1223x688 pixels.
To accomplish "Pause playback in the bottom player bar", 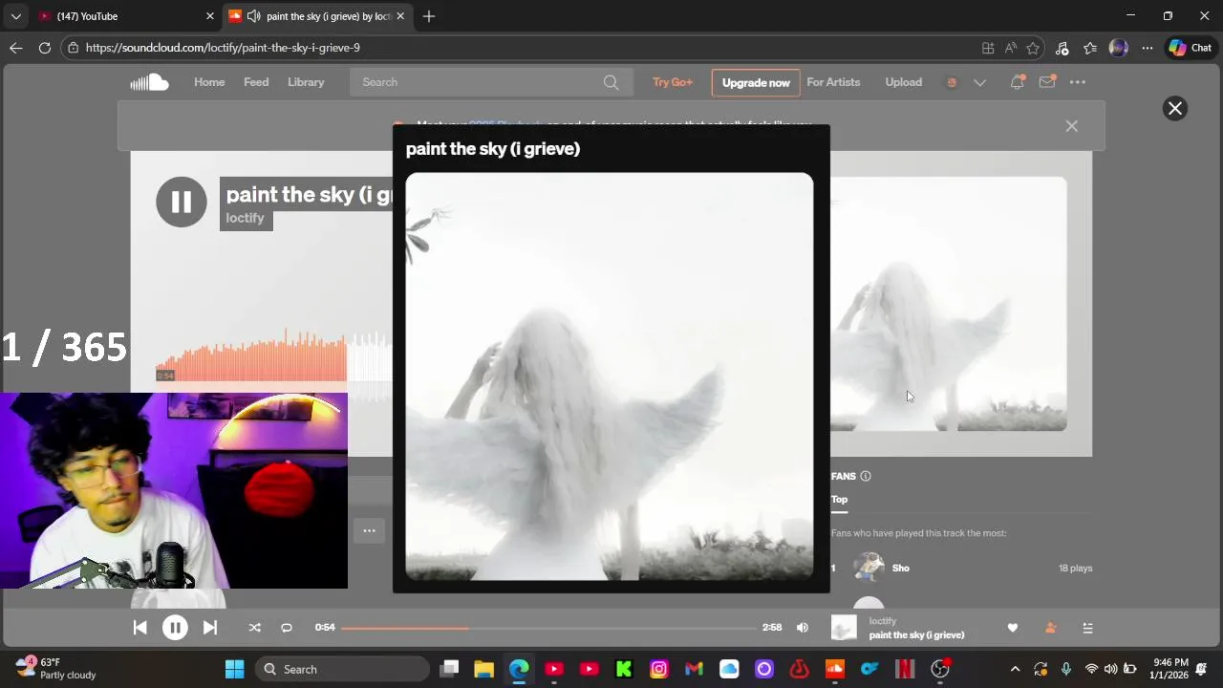I will click(x=175, y=628).
